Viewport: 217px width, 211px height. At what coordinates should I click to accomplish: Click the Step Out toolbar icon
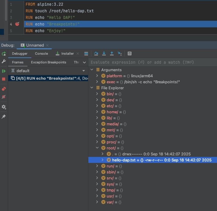(112, 54)
